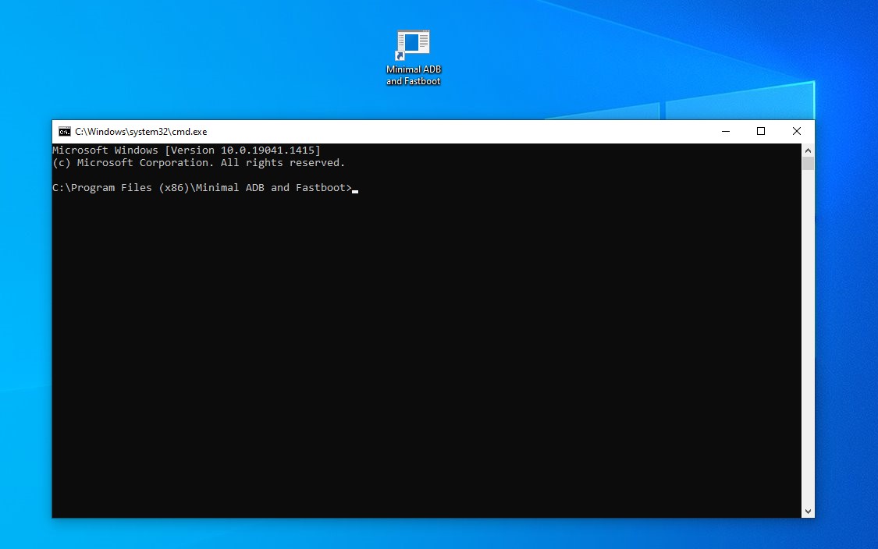Click the scrollbar up arrow in cmd
This screenshot has height=549, width=878.
(x=808, y=151)
